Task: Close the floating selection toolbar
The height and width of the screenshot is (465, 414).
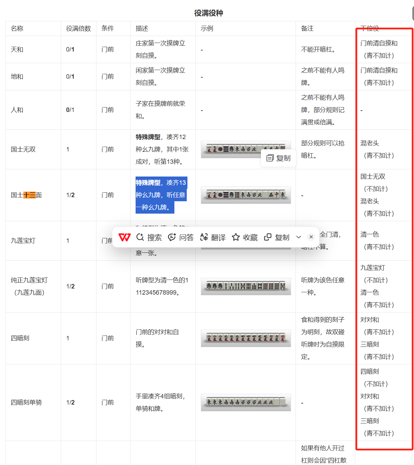Action: [311, 237]
